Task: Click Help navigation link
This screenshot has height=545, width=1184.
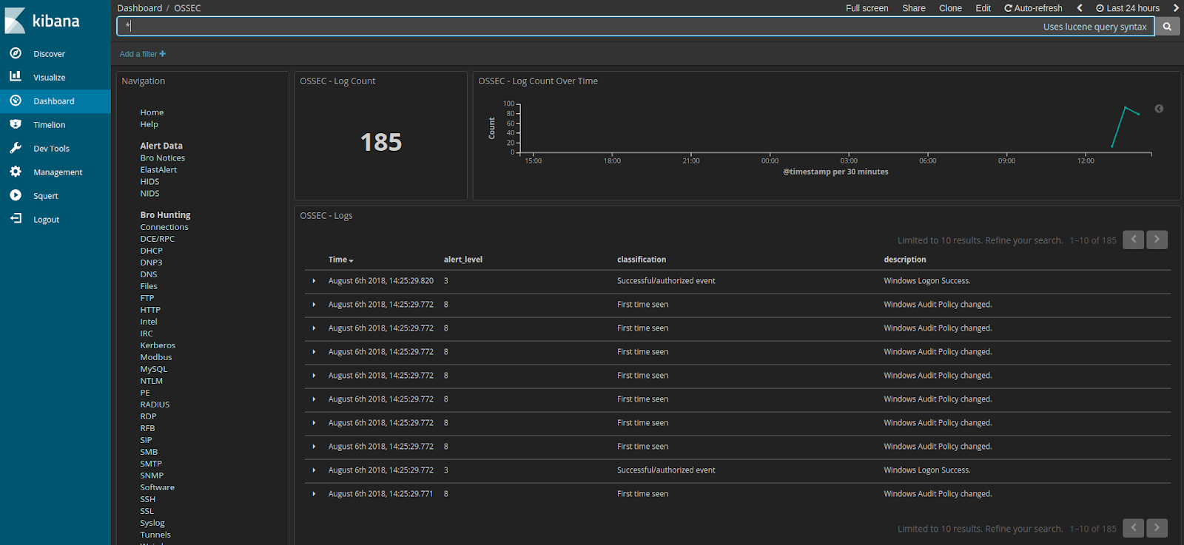Action: [x=149, y=124]
